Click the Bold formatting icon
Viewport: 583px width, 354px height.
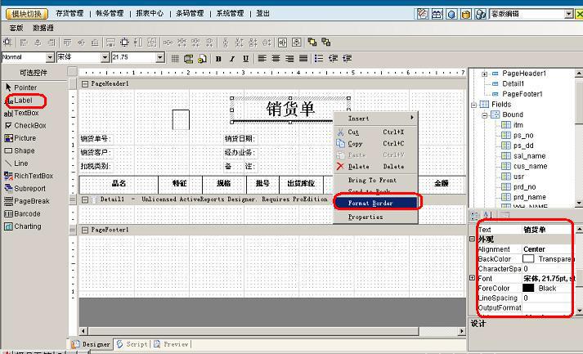[x=219, y=58]
